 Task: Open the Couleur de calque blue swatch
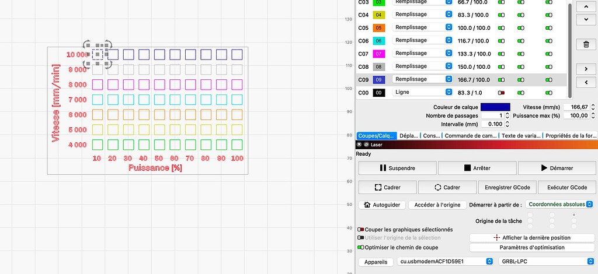(495, 107)
